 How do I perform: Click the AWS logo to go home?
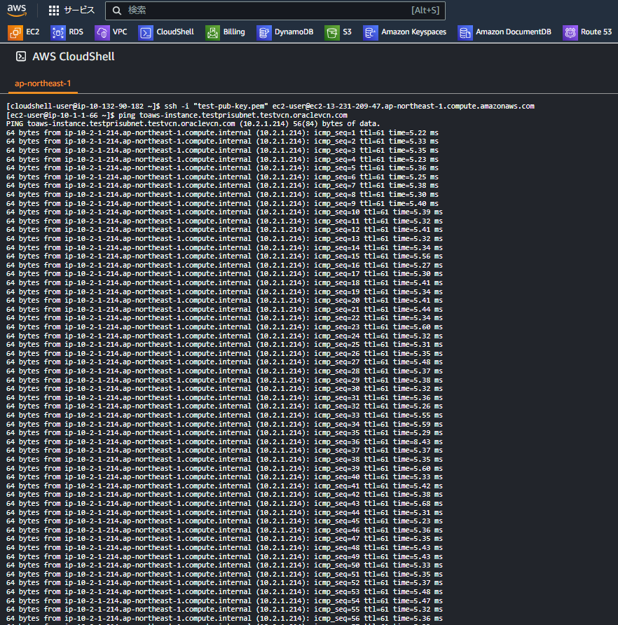point(17,10)
